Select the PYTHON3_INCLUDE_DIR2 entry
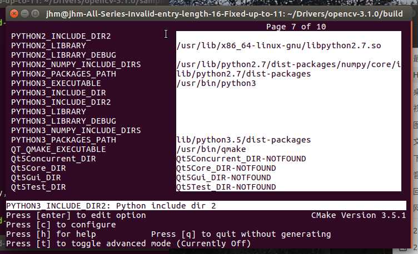 point(61,102)
